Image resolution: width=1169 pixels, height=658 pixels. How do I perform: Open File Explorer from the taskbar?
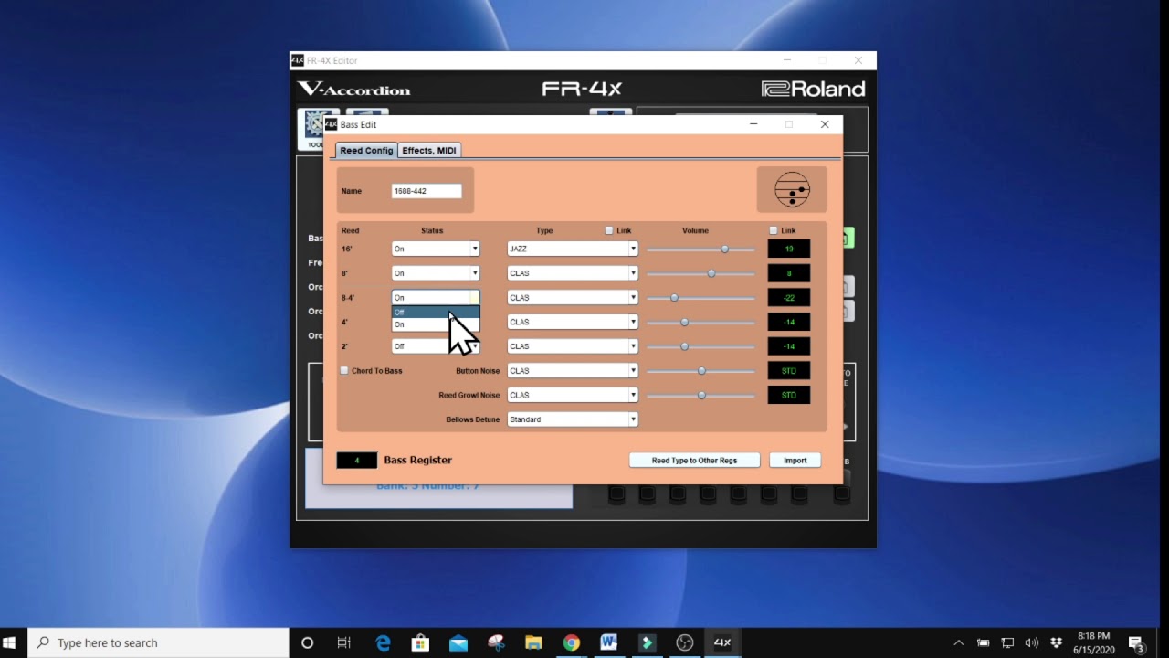pos(533,642)
